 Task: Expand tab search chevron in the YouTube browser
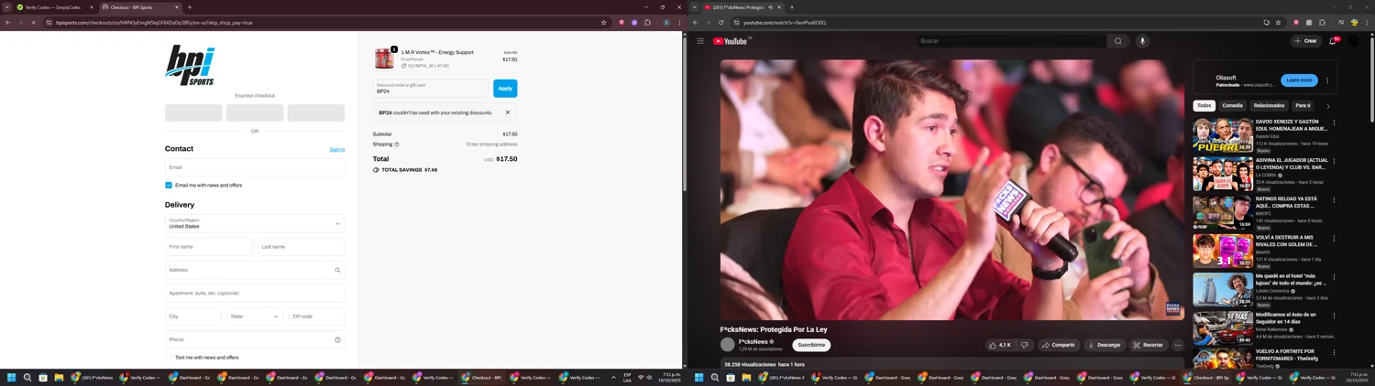pos(694,7)
